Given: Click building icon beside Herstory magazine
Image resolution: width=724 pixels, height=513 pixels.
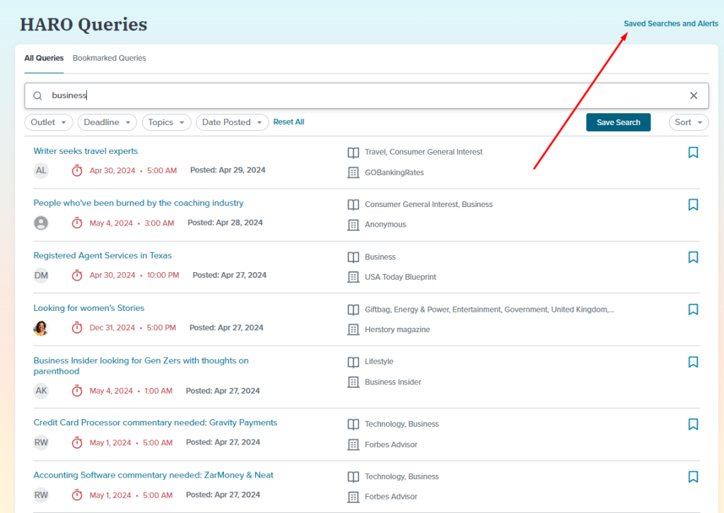Looking at the screenshot, I should [x=354, y=329].
